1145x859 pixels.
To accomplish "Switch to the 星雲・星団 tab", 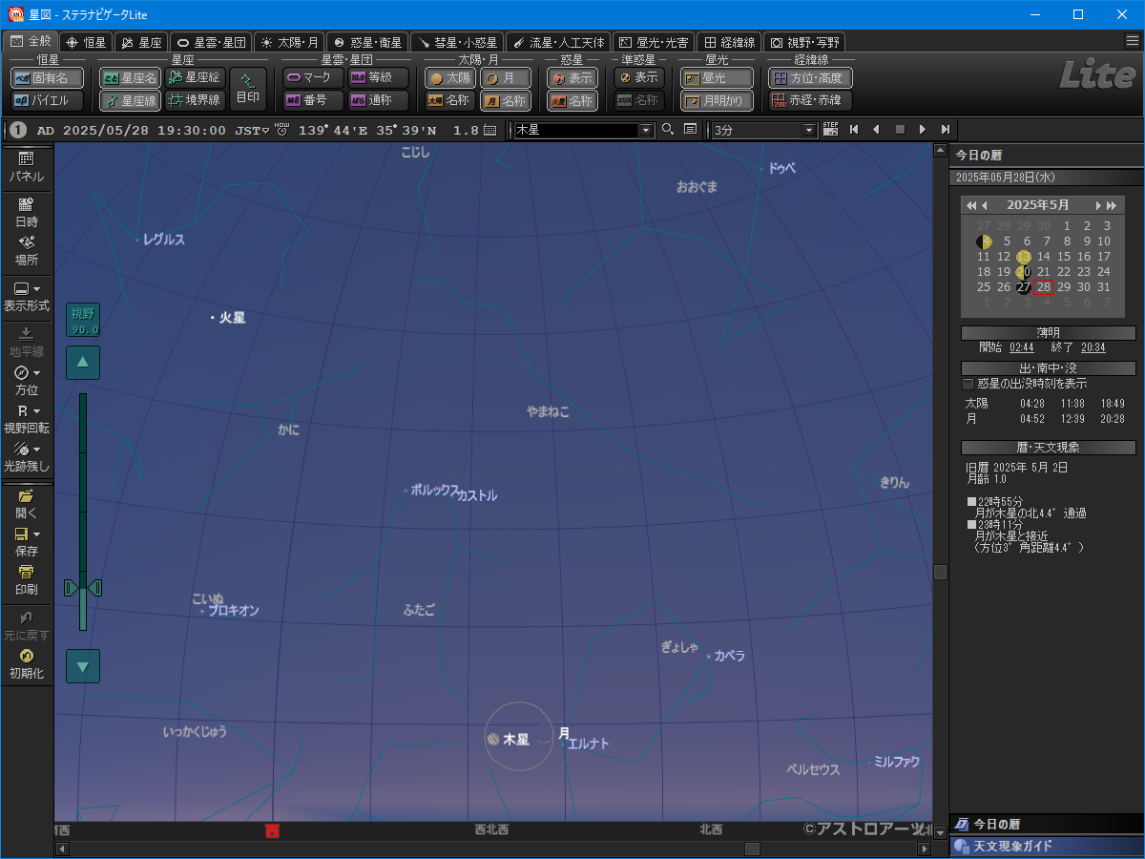I will (210, 42).
